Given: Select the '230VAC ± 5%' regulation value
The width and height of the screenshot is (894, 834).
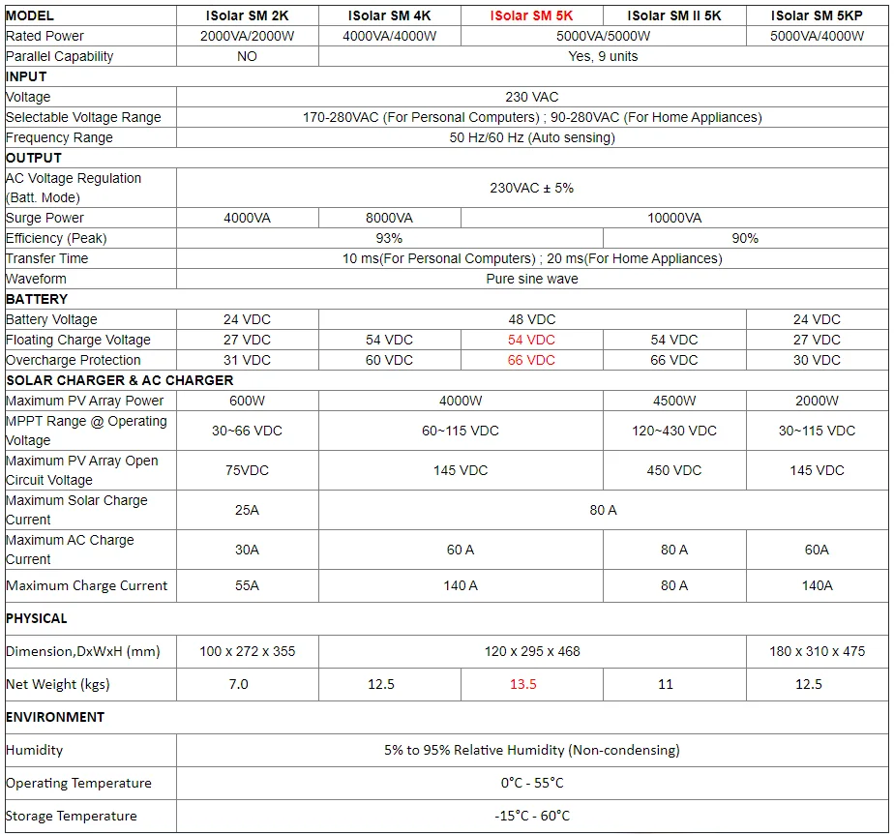Looking at the screenshot, I should point(531,188).
